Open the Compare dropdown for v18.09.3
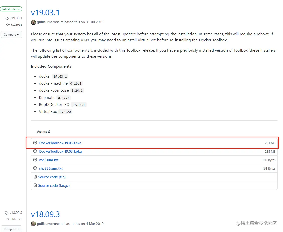This screenshot has height=232, width=283. click(11, 229)
